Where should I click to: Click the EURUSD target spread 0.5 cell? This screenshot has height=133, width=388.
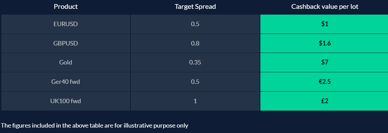pos(195,24)
